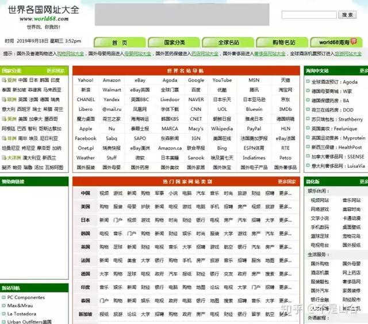Screen dimensions: 368x324
Task: Open the YouTube link
Action: point(222,80)
